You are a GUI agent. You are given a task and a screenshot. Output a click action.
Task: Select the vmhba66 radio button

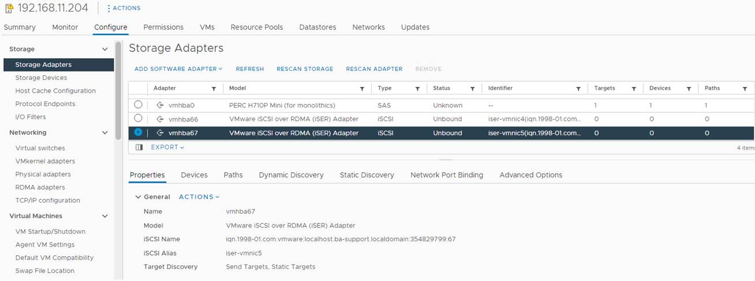click(138, 119)
